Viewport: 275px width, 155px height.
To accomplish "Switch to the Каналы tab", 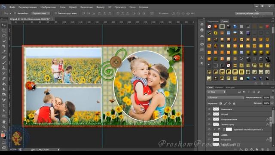I will click(x=219, y=87).
